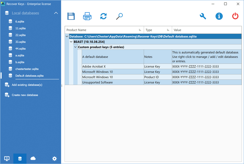This screenshot has height=164, width=244.
Task: Collapse Custom product keys (5 entries)
Action: coord(75,47)
